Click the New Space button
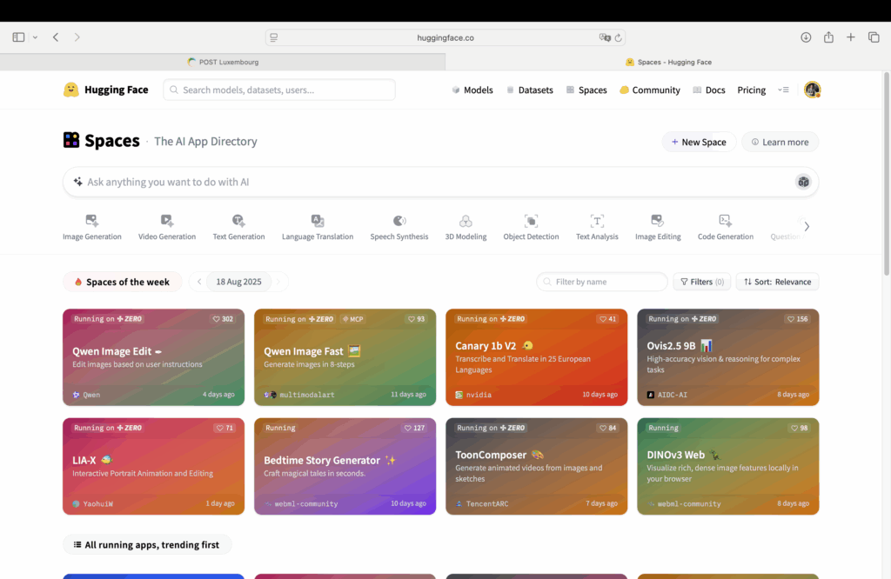The height and width of the screenshot is (579, 891). [x=699, y=142]
